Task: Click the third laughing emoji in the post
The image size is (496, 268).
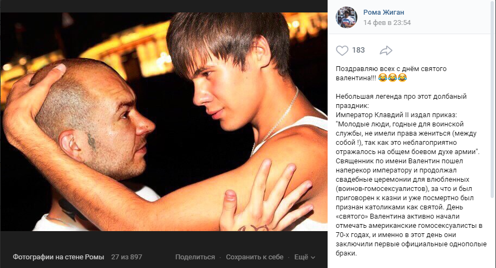Action: click(x=402, y=78)
